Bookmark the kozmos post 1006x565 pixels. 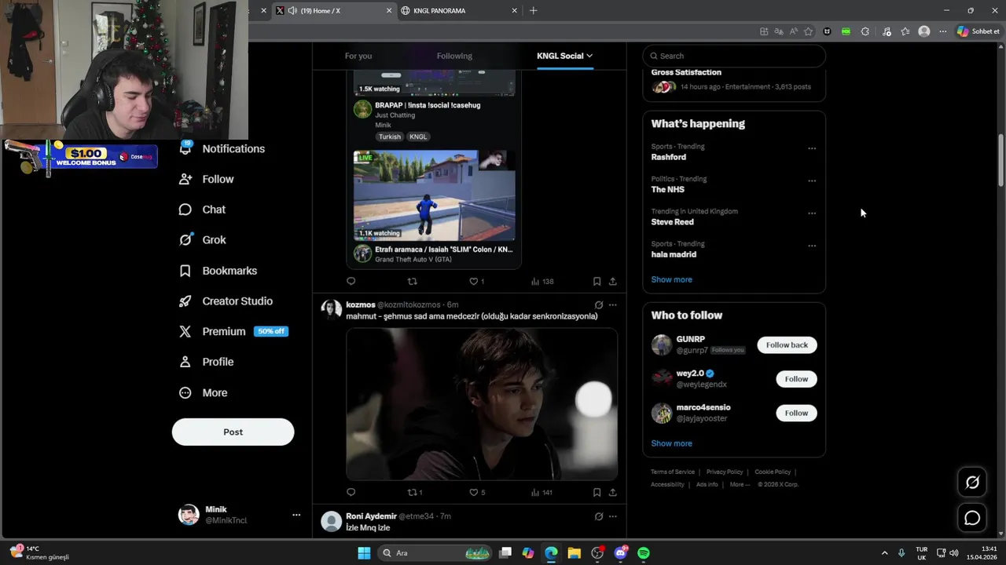tap(597, 492)
